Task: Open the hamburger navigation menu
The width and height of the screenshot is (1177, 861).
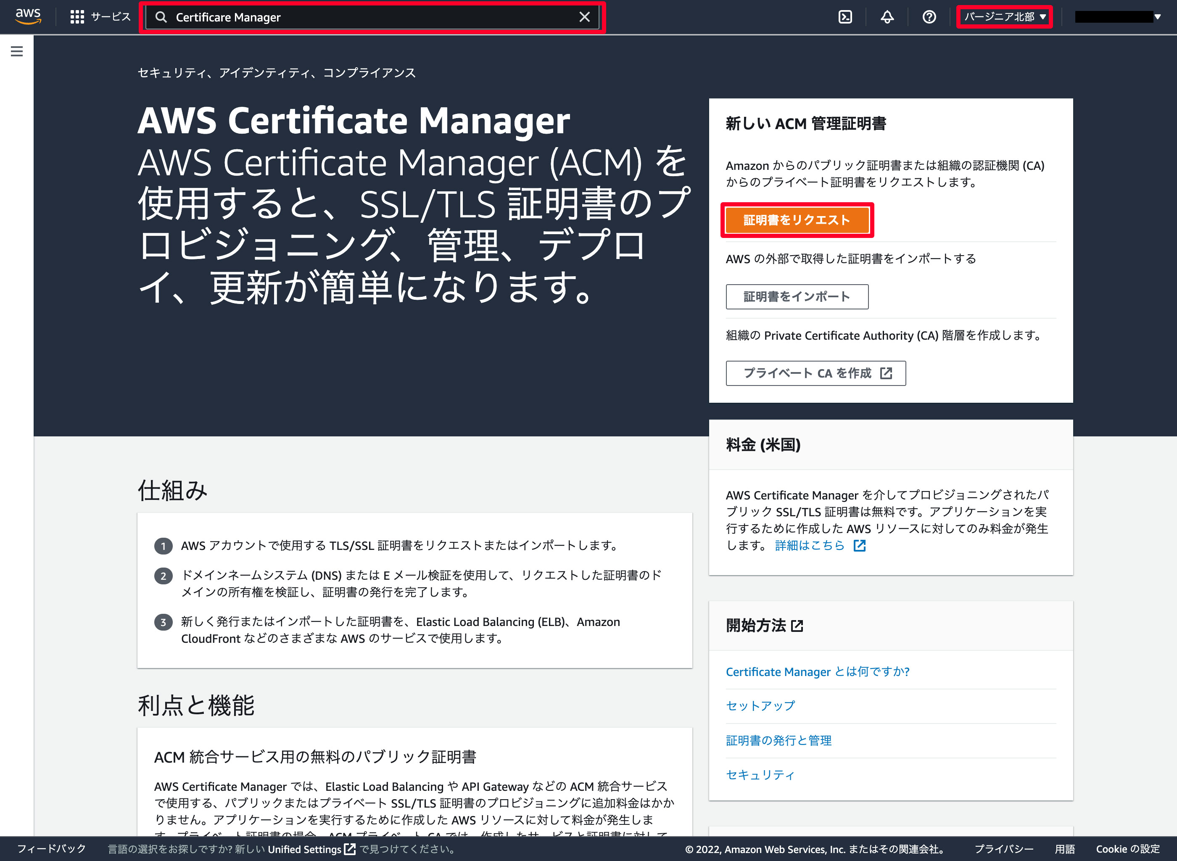Action: click(17, 51)
